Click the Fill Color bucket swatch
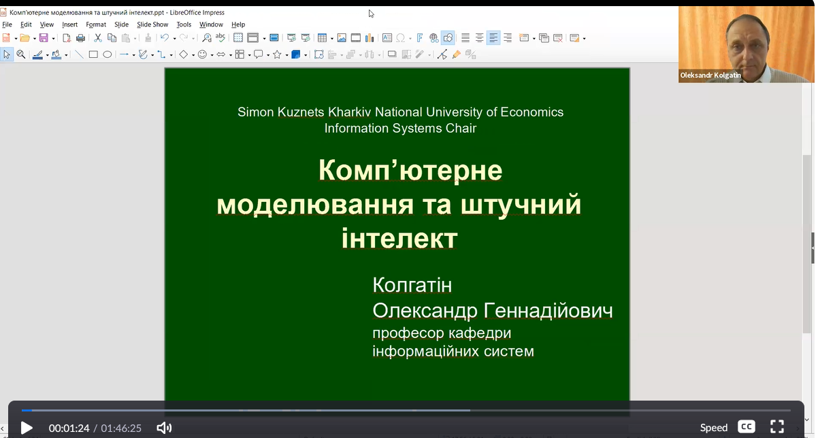818x438 pixels. click(x=56, y=54)
